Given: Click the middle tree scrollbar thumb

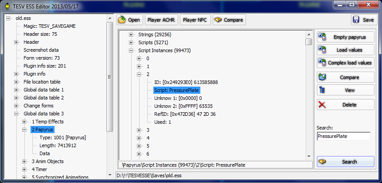Looking at the screenshot, I should [309, 42].
